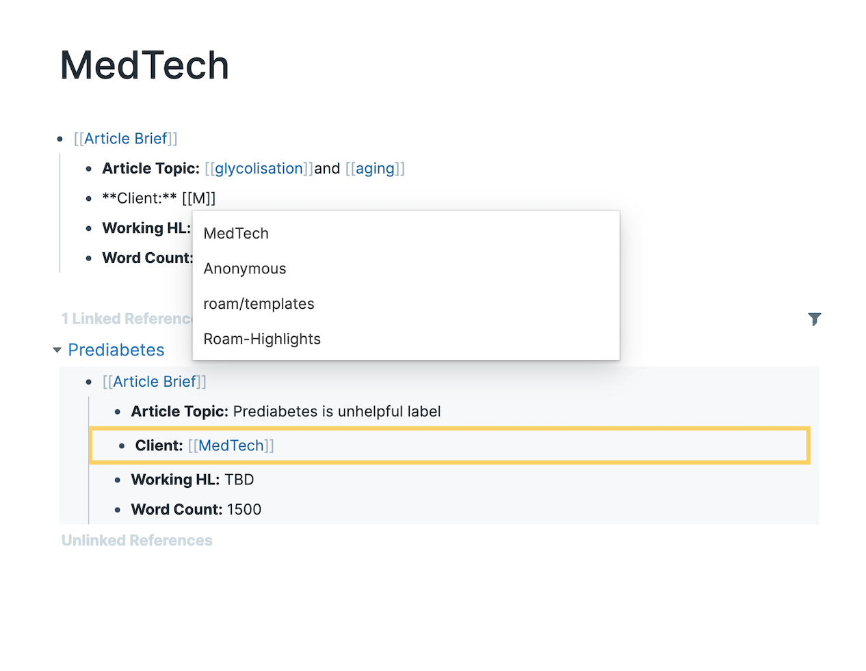The width and height of the screenshot is (866, 671).
Task: Open the glycolisation page link
Action: [x=259, y=169]
